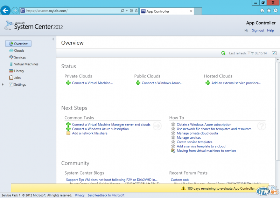This screenshot has width=280, height=198.
Task: Click the faded question mark icon in How To
Action: [x=261, y=126]
